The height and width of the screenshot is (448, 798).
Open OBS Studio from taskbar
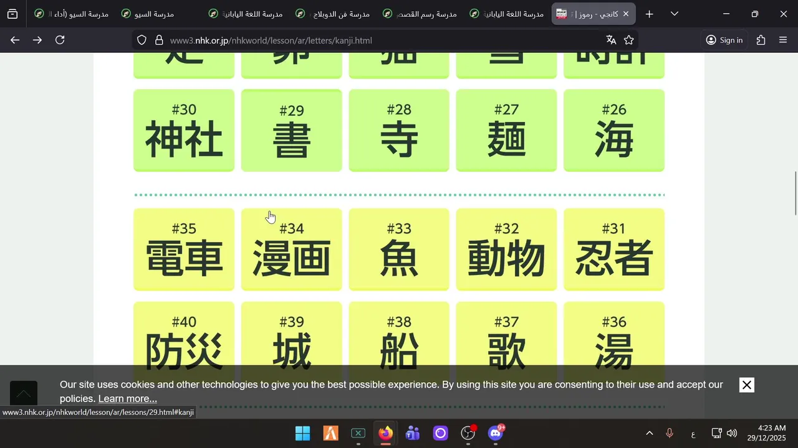[468, 433]
